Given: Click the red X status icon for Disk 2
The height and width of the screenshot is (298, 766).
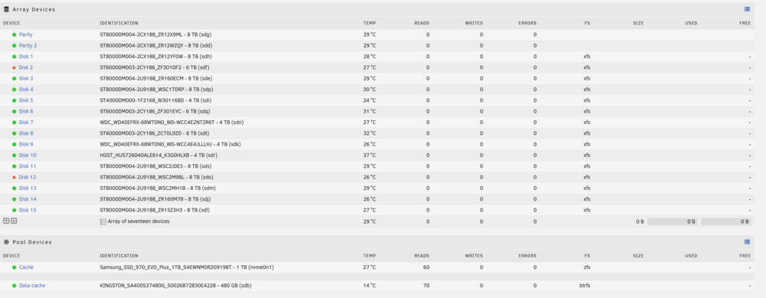Looking at the screenshot, I should point(14,67).
